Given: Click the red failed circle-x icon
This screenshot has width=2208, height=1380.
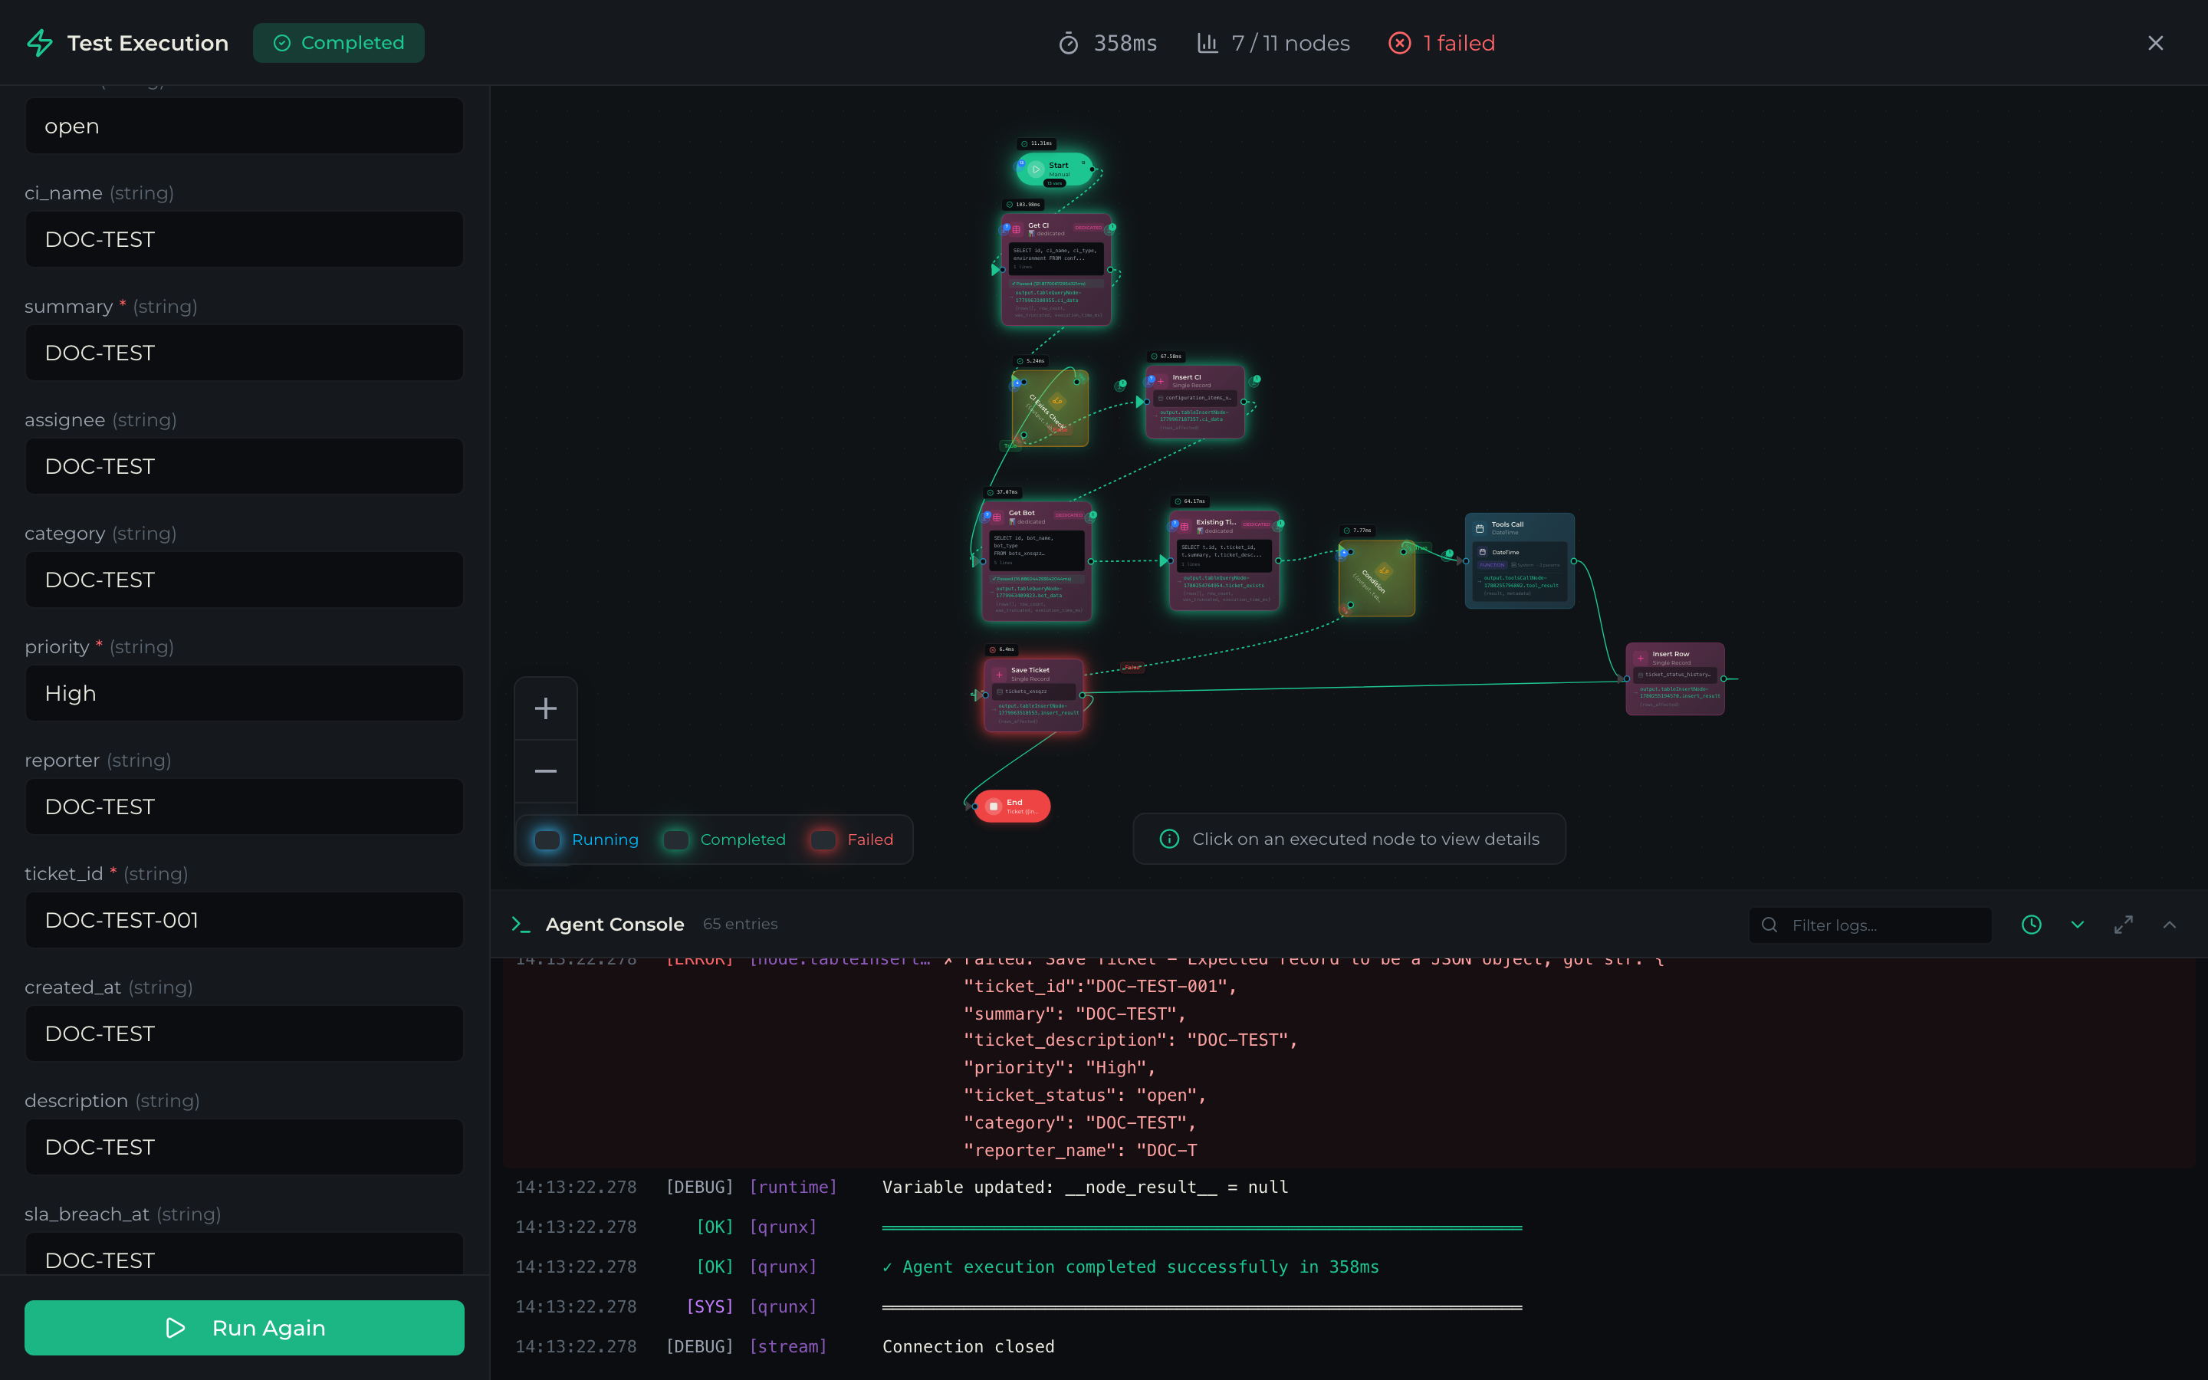Looking at the screenshot, I should 1400,43.
